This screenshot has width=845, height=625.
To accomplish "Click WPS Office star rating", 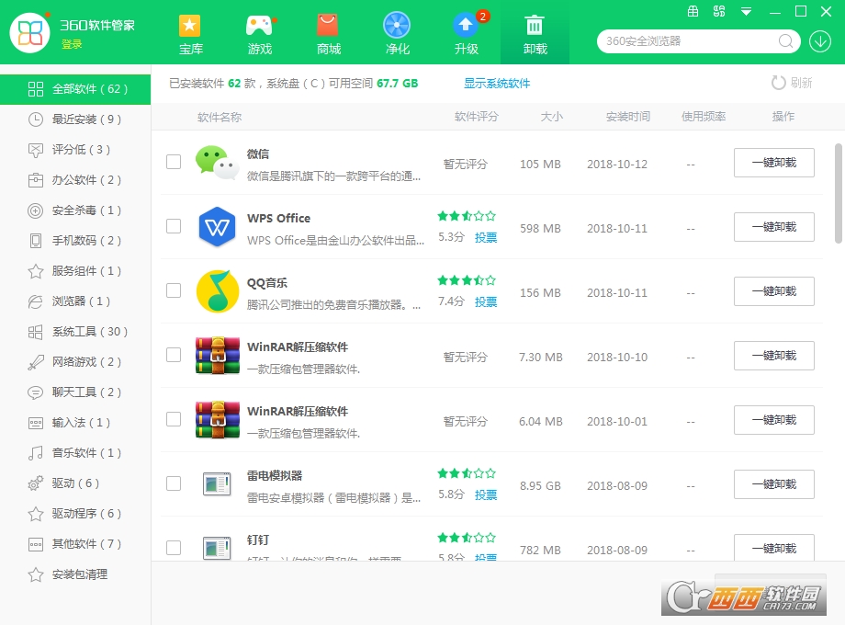I will [x=467, y=216].
